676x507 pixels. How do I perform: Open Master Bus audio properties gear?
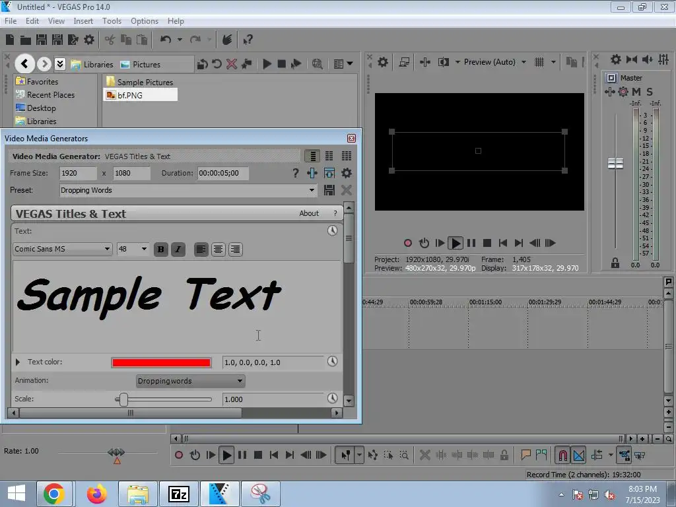tap(616, 59)
